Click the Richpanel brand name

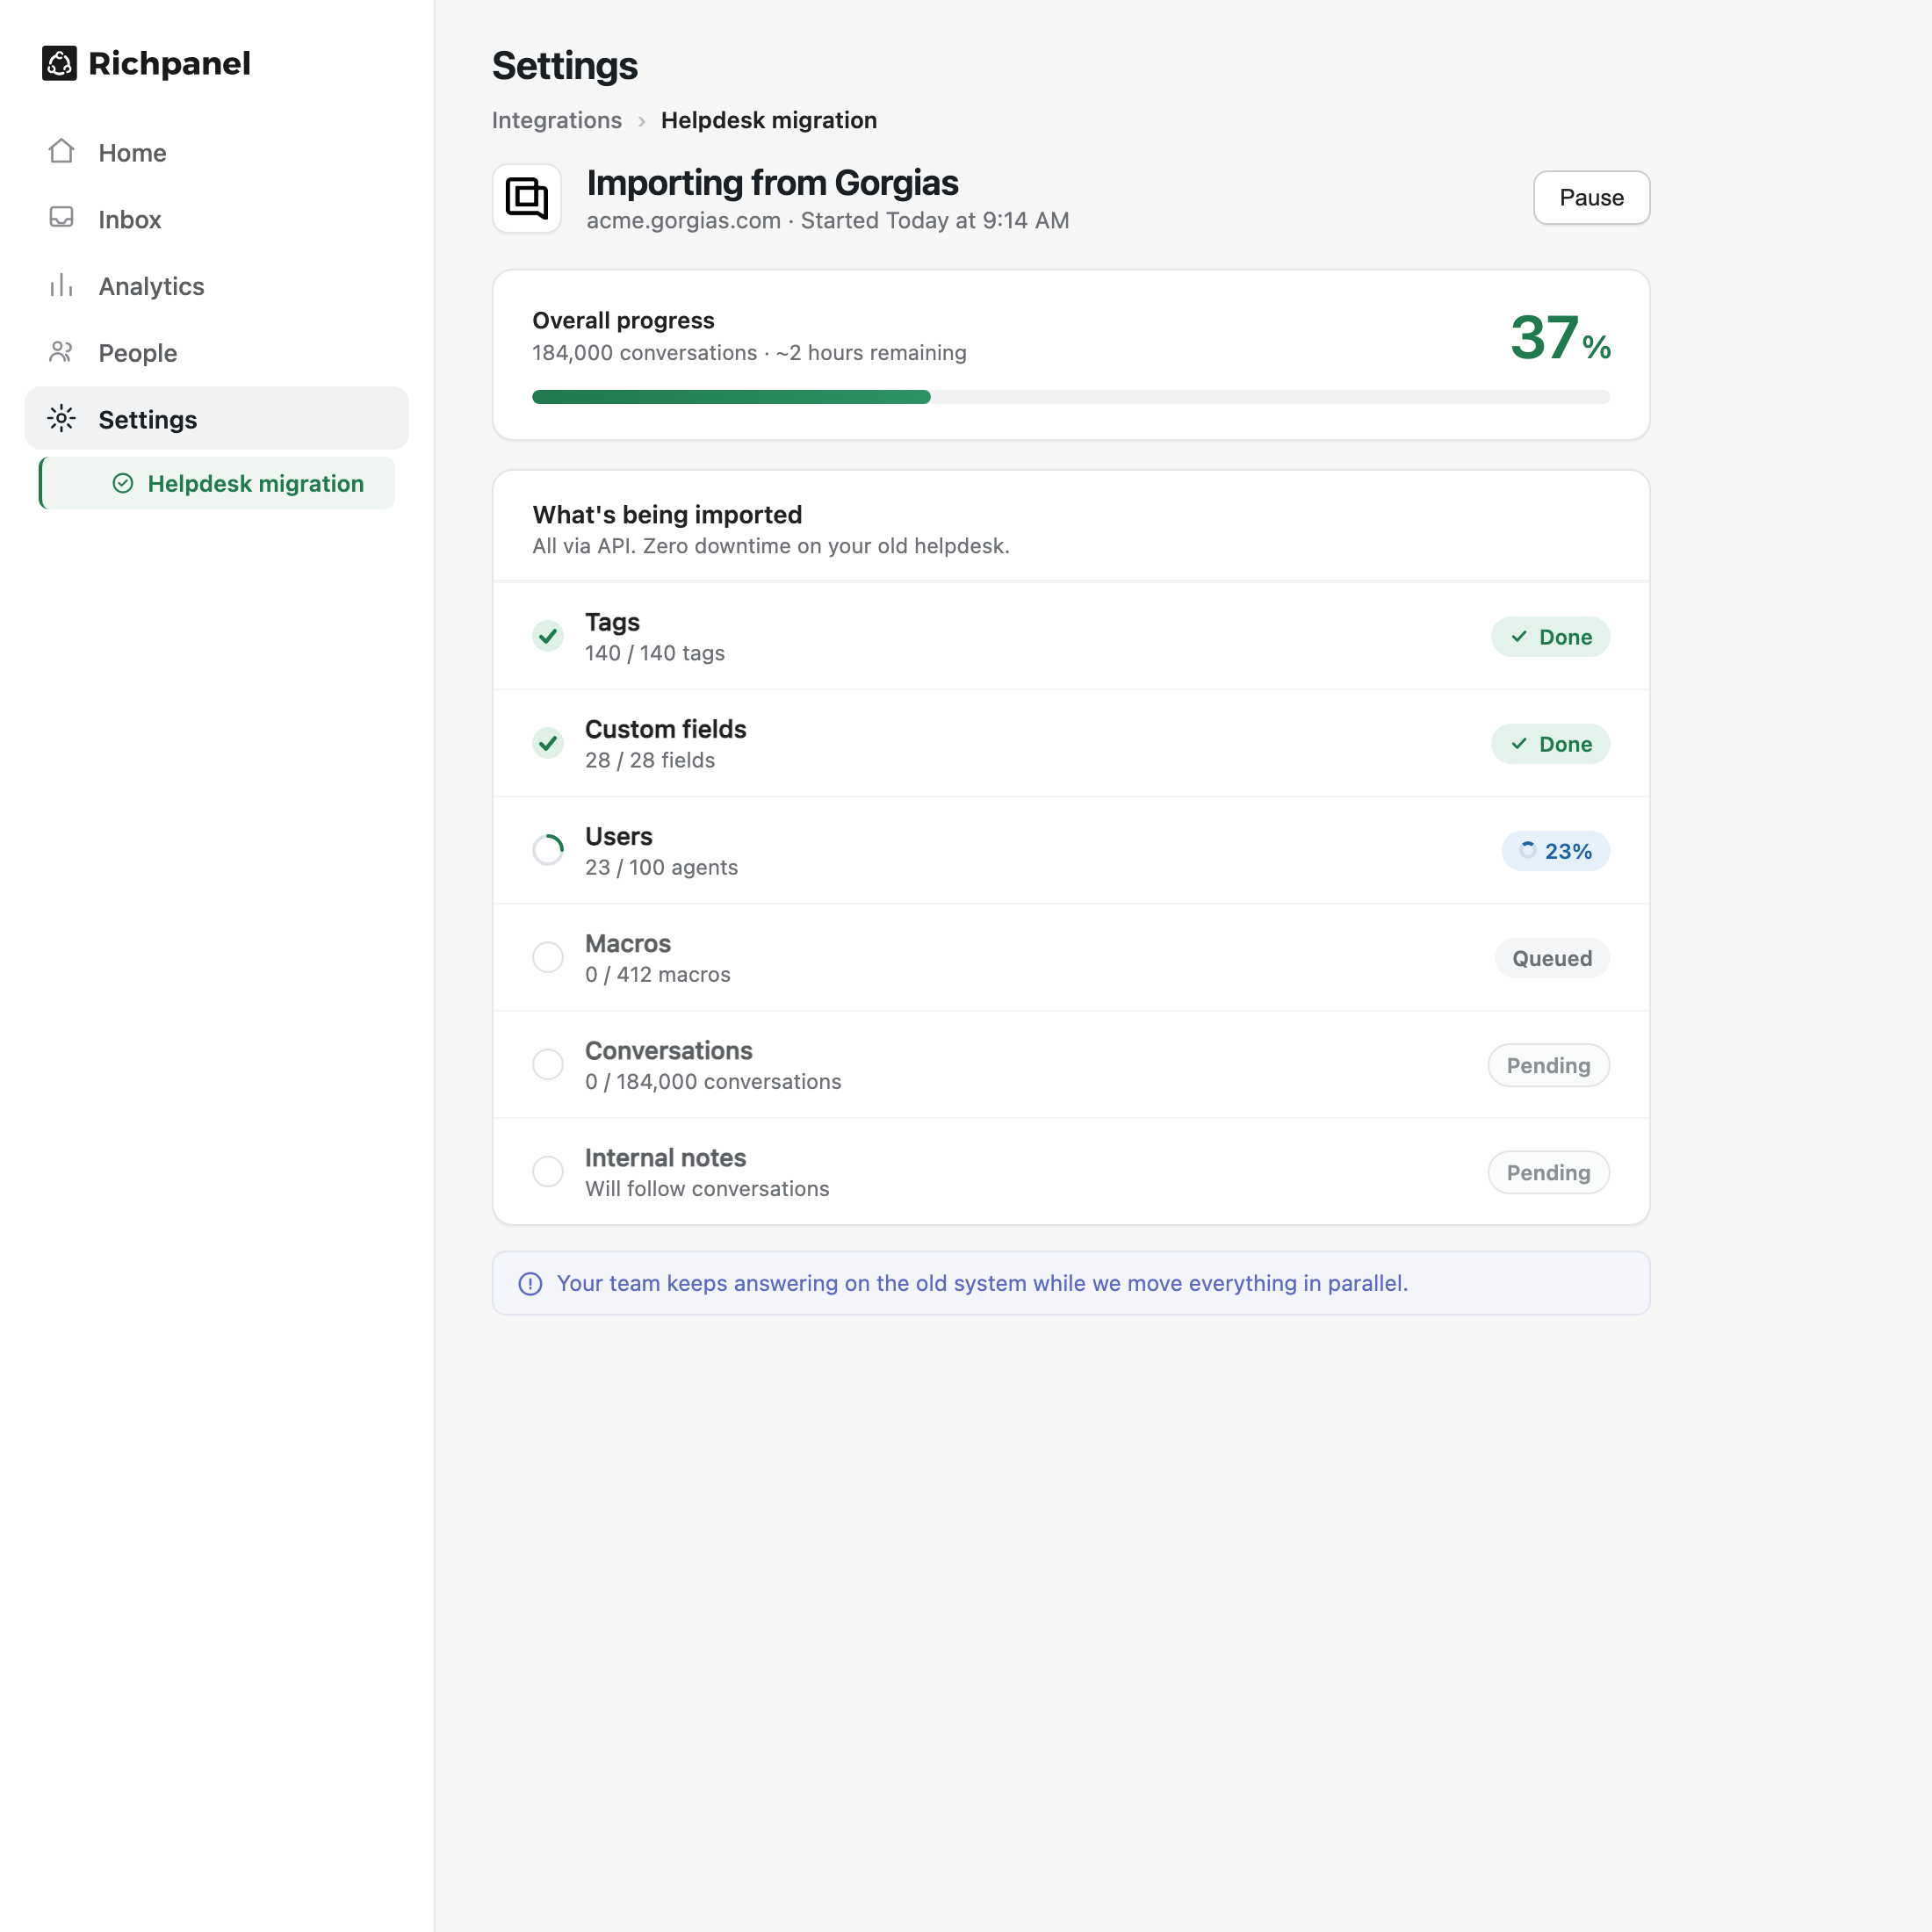[x=169, y=63]
